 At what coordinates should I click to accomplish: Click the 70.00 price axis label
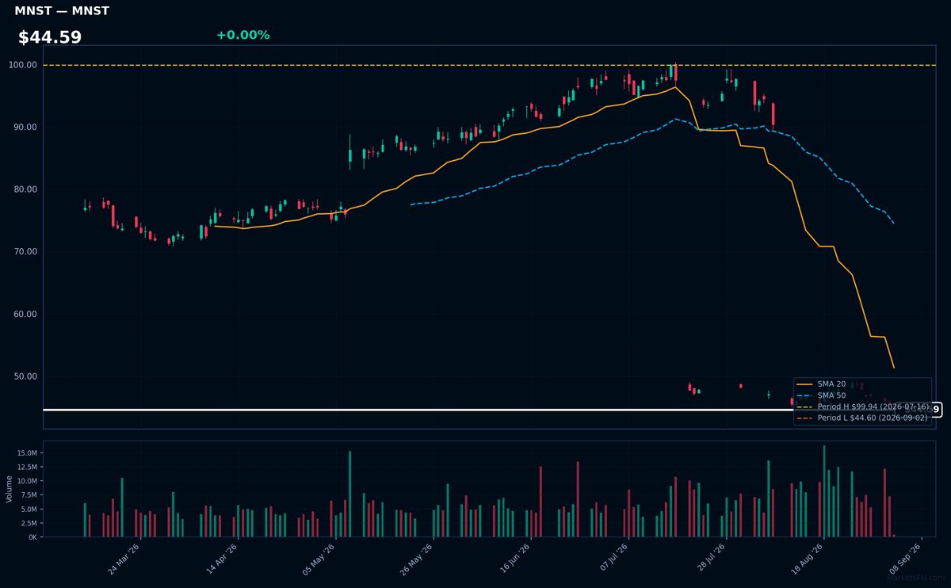(24, 252)
